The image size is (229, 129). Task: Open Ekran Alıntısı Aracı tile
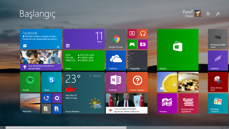coord(218,82)
